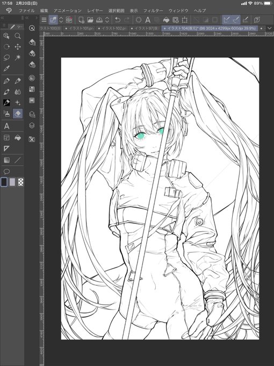Click the Undo arrow in command bar
274x366 pixels.
(118, 20)
